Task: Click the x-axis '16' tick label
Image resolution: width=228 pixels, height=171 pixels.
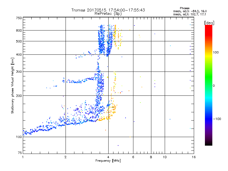Action: [194, 157]
